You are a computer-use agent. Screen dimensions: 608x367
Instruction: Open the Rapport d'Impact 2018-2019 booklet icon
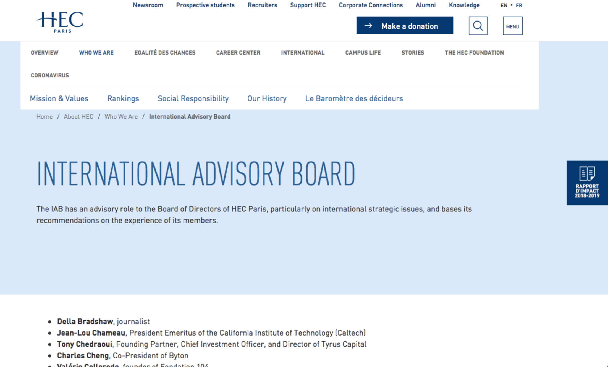[587, 183]
